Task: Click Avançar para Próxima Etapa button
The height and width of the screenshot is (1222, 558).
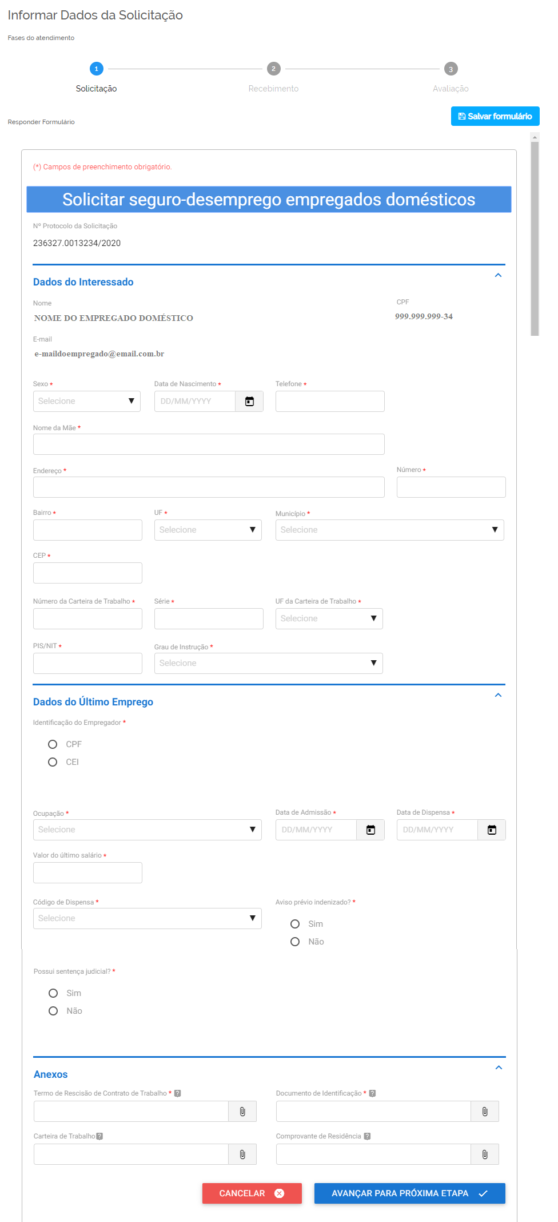Action: tap(409, 1193)
